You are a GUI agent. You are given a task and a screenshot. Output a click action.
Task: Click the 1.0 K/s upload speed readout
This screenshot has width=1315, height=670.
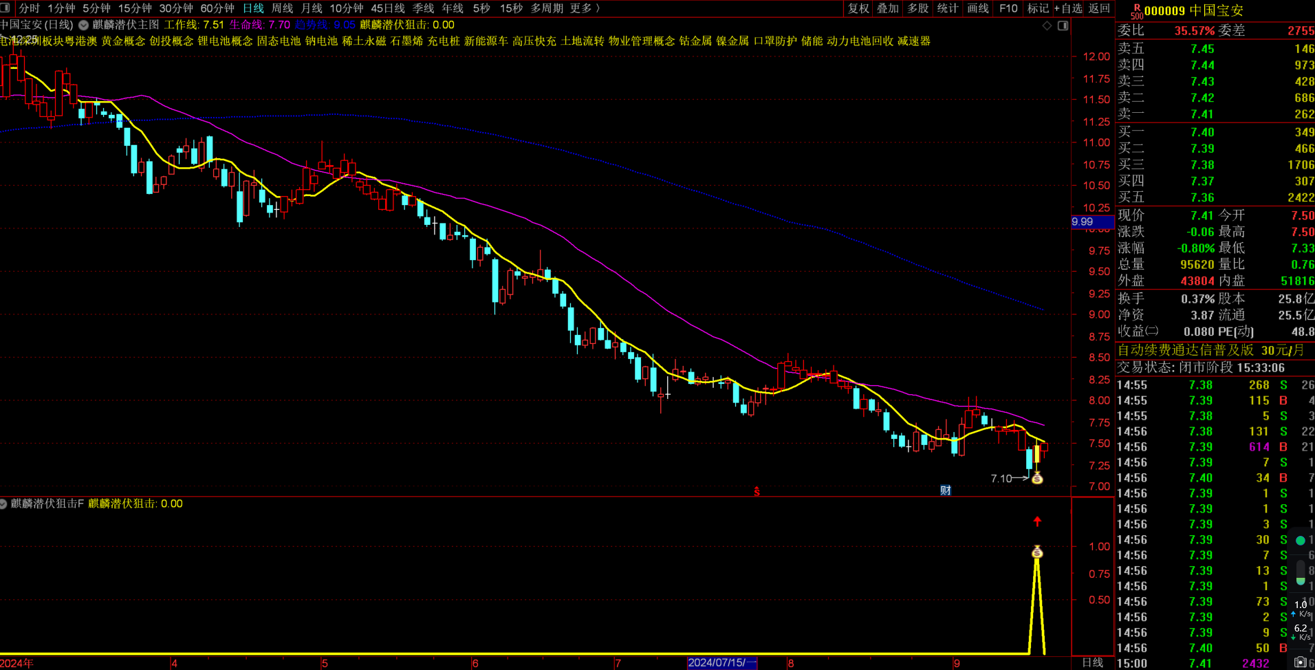[1300, 609]
